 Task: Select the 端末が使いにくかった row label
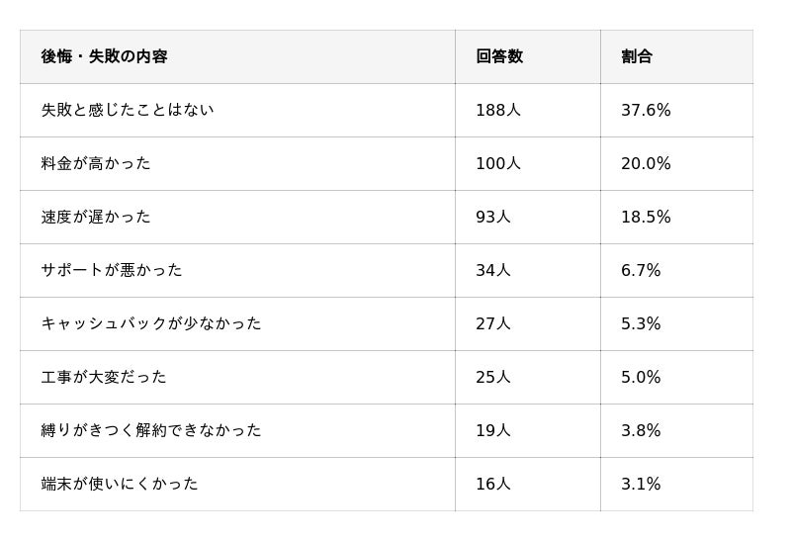point(119,485)
